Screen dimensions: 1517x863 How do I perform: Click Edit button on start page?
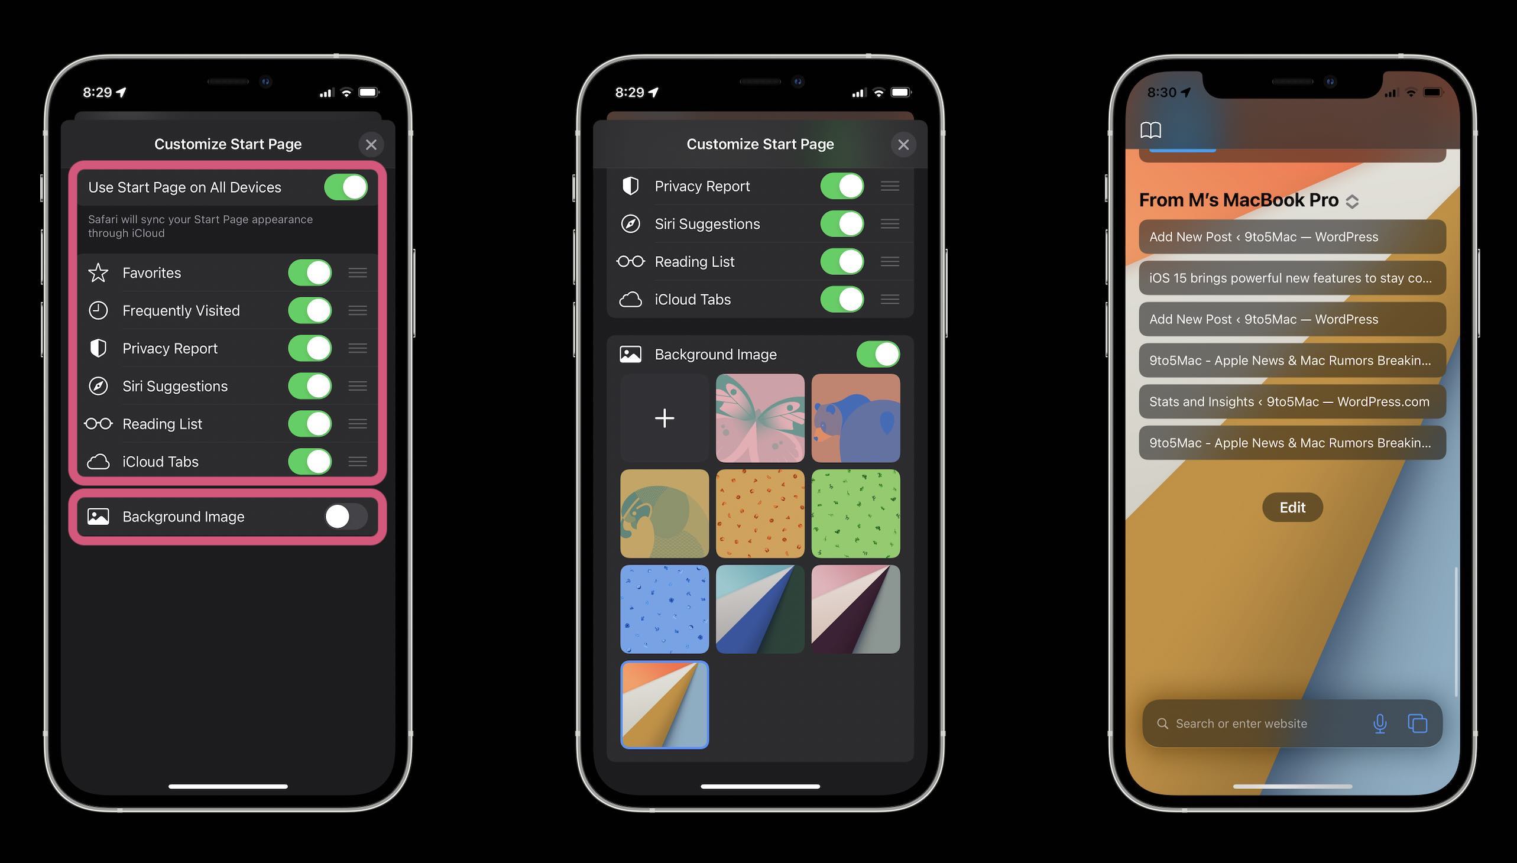(1291, 507)
